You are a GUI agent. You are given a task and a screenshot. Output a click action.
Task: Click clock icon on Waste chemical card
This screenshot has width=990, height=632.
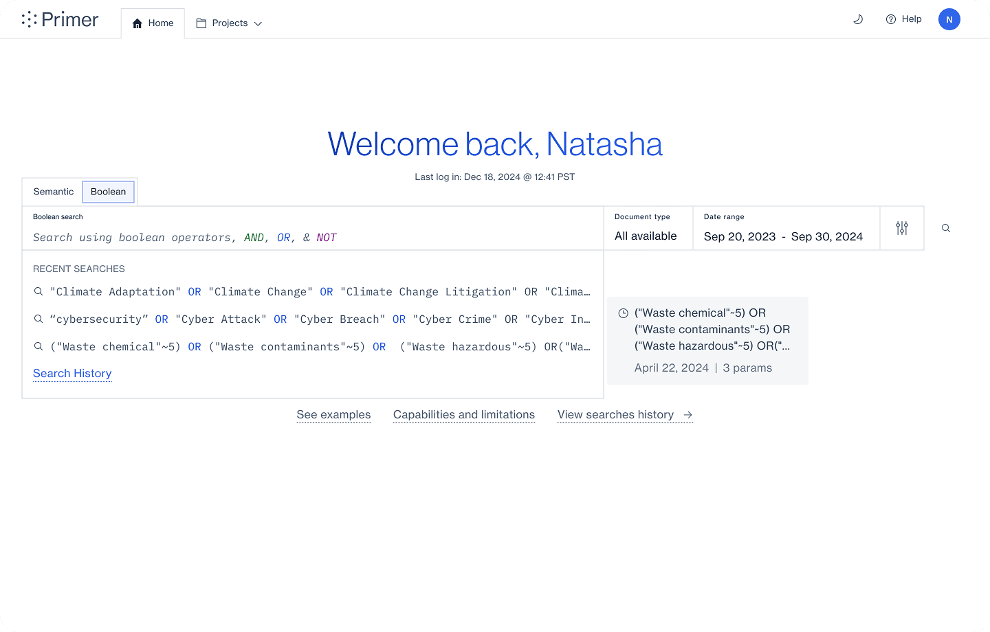click(623, 313)
